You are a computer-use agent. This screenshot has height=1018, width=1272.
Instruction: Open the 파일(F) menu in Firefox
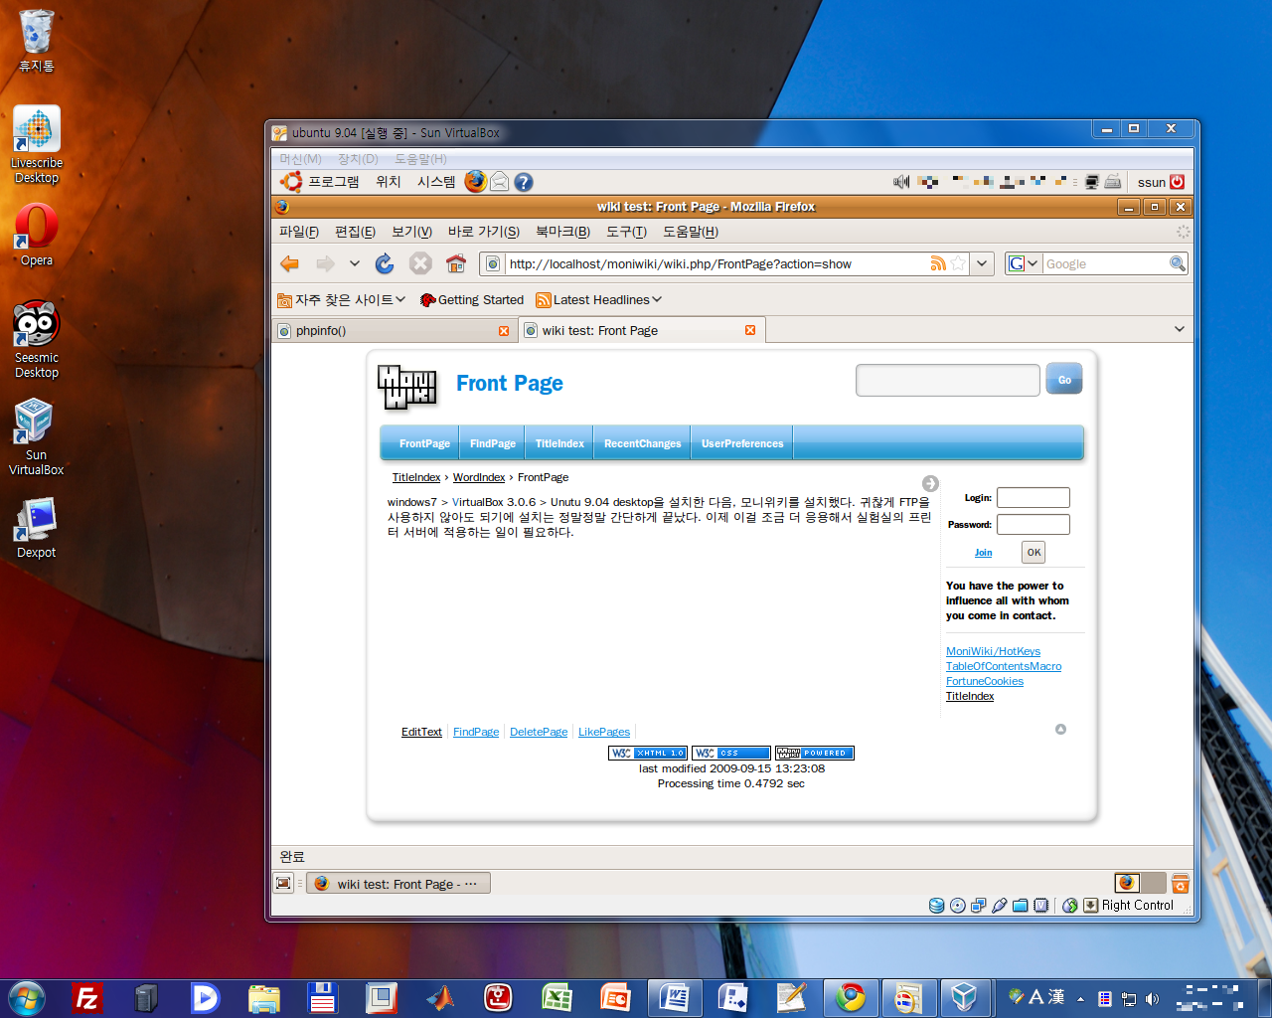(299, 232)
